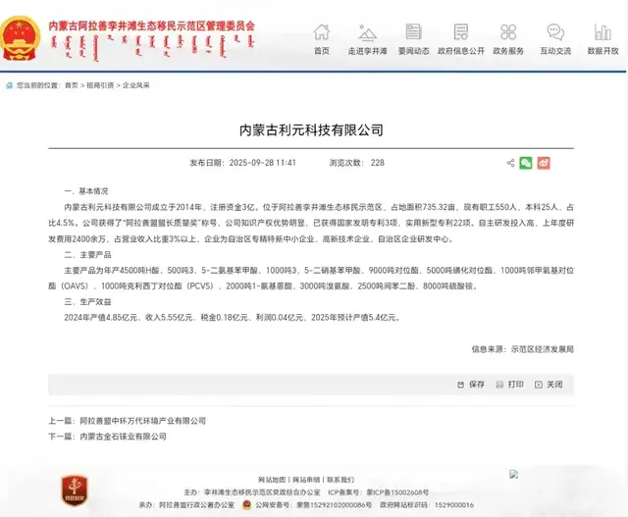Image resolution: width=628 pixels, height=517 pixels.
Task: Open the 网站申明 footer link
Action: point(306,480)
